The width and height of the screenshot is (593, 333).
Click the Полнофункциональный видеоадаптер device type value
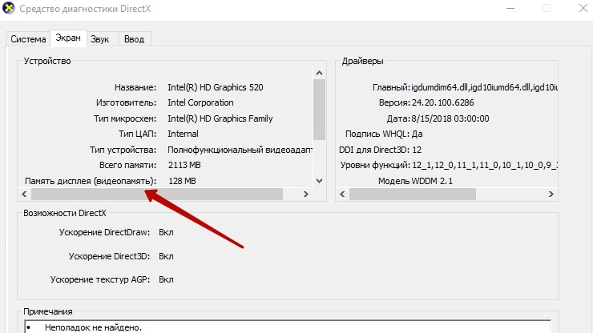240,150
